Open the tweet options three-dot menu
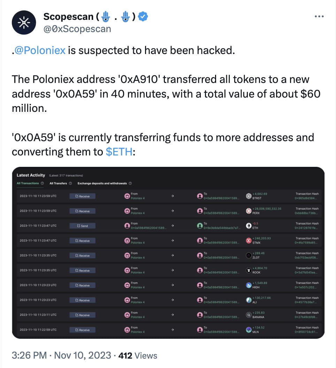The width and height of the screenshot is (336, 368). (x=319, y=16)
